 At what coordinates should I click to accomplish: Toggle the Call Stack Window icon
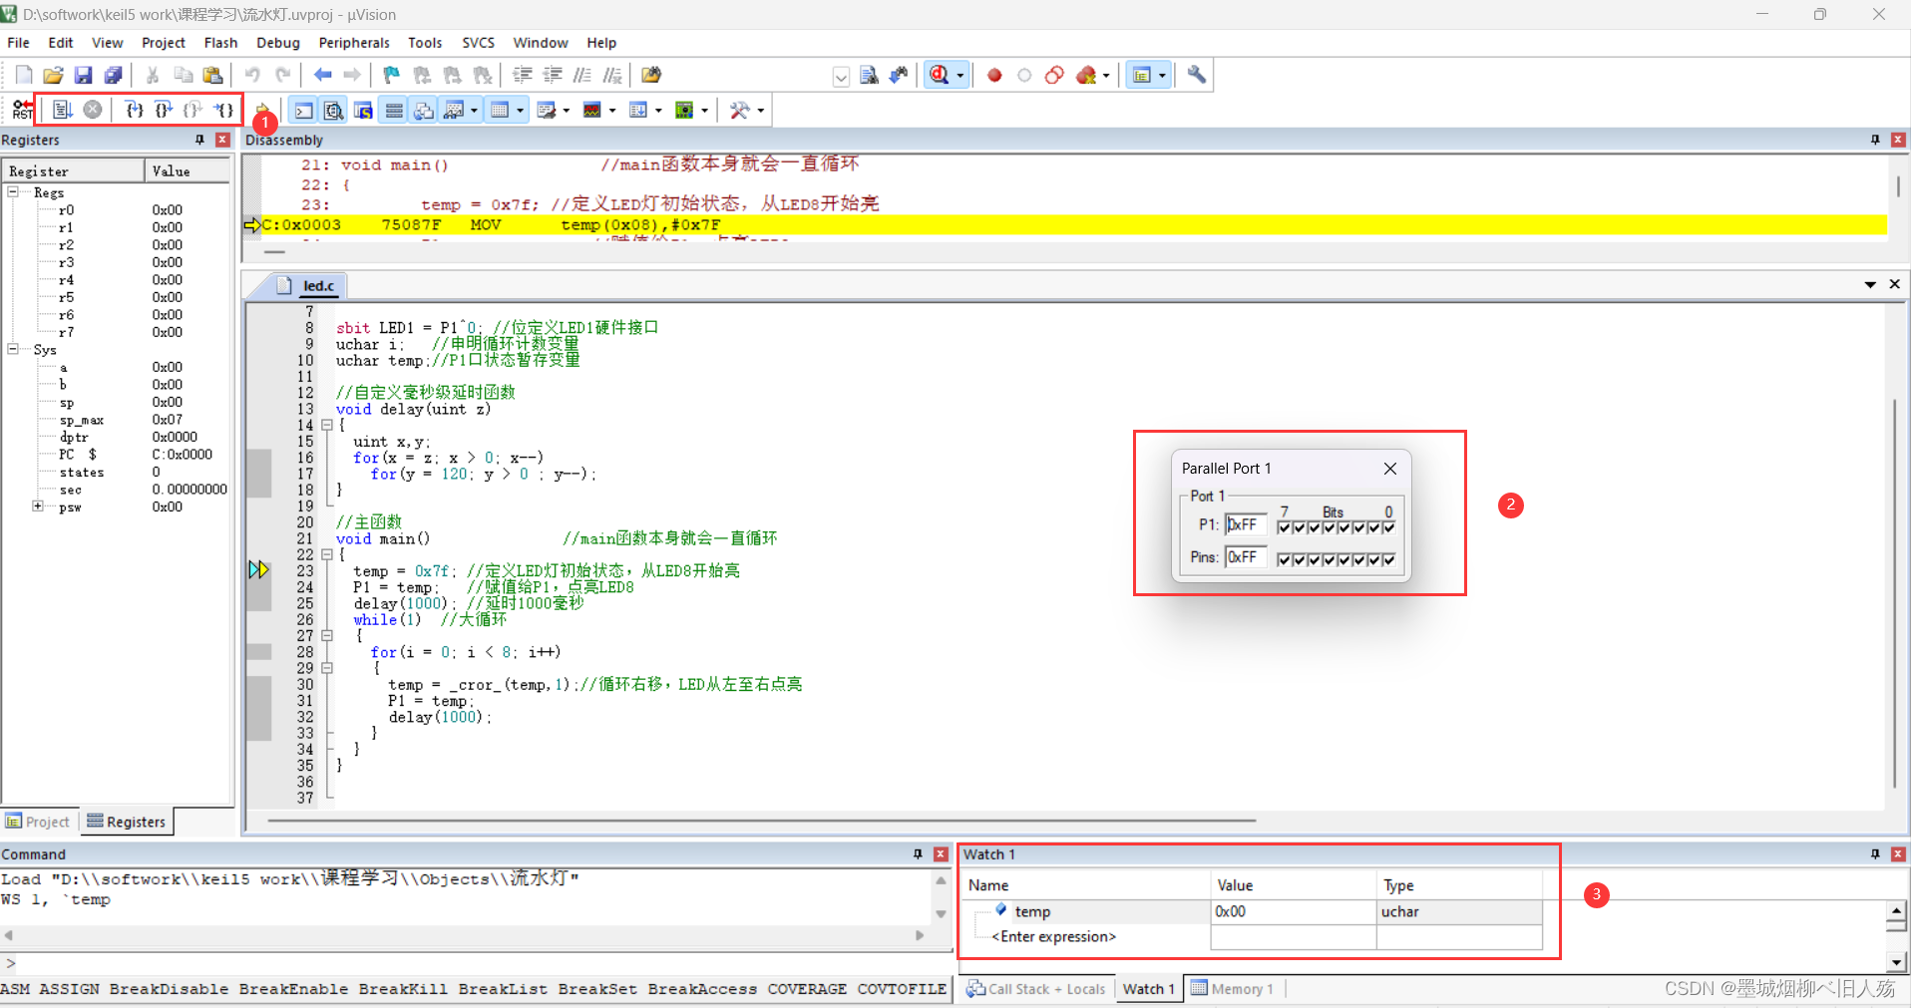(x=424, y=111)
